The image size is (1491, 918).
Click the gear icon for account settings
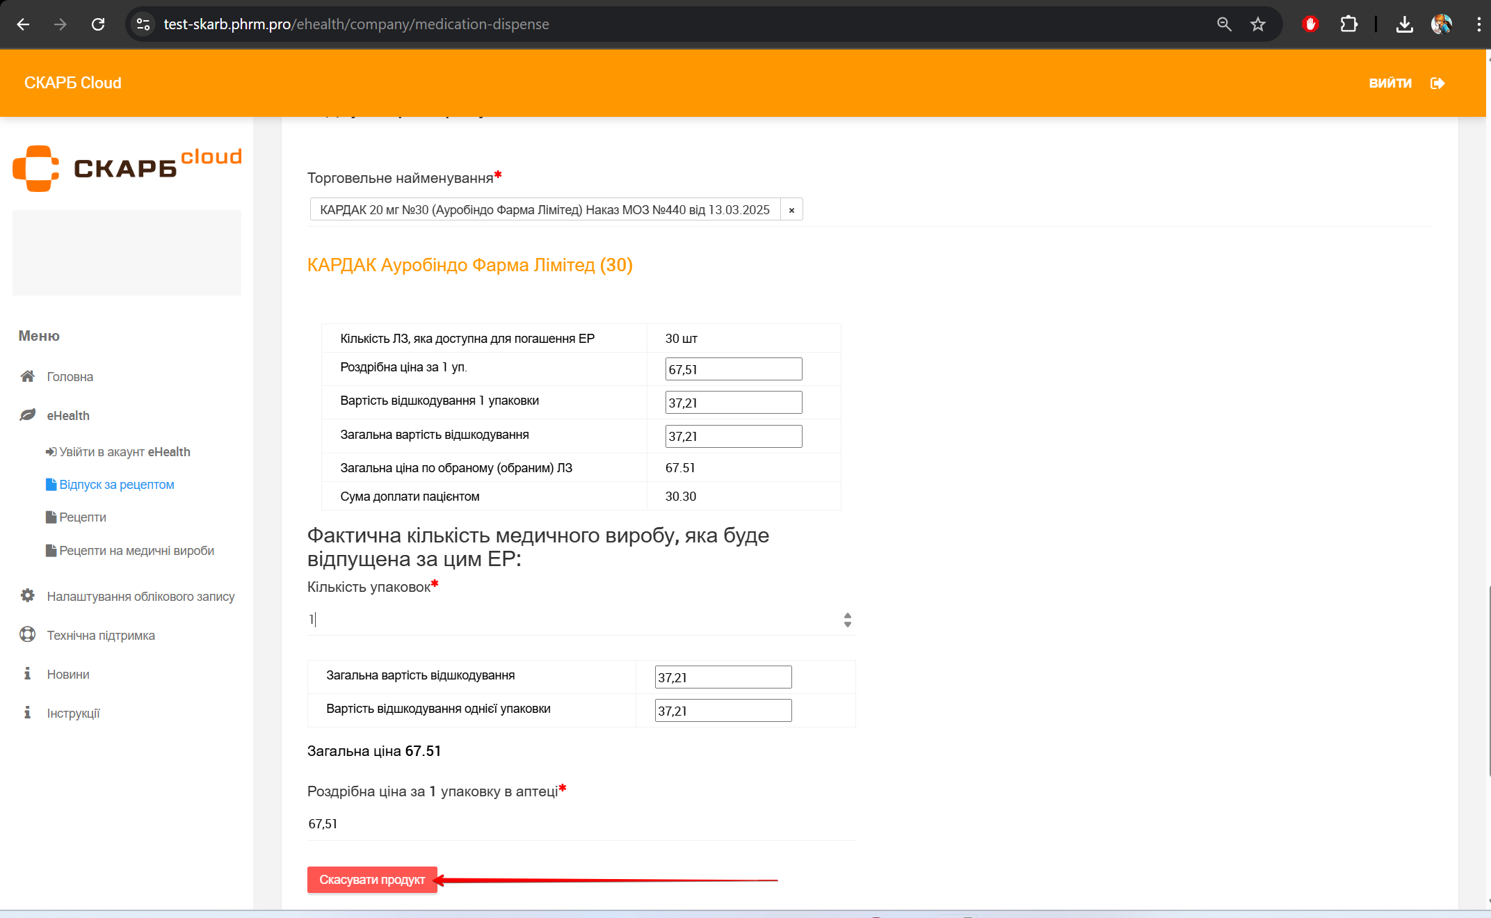click(28, 596)
